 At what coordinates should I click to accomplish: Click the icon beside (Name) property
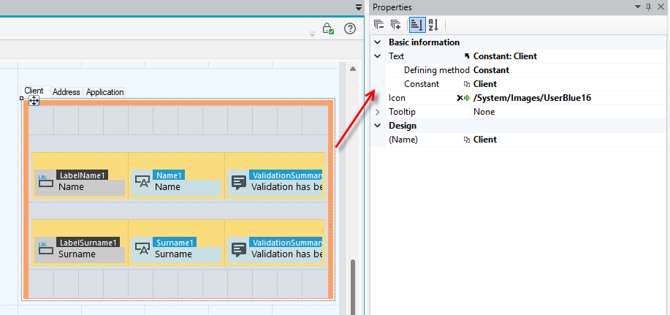pyautogui.click(x=467, y=140)
